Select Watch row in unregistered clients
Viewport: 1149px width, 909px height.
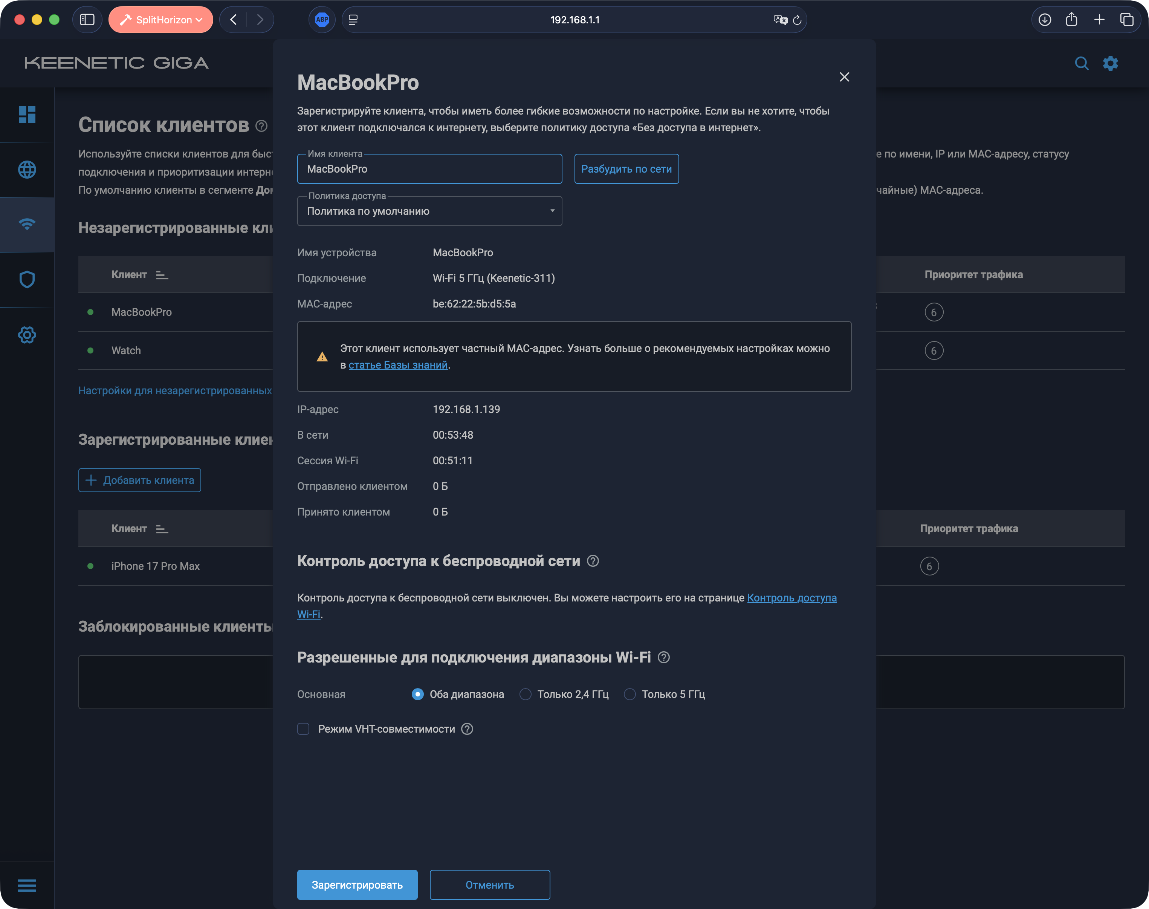pyautogui.click(x=126, y=351)
